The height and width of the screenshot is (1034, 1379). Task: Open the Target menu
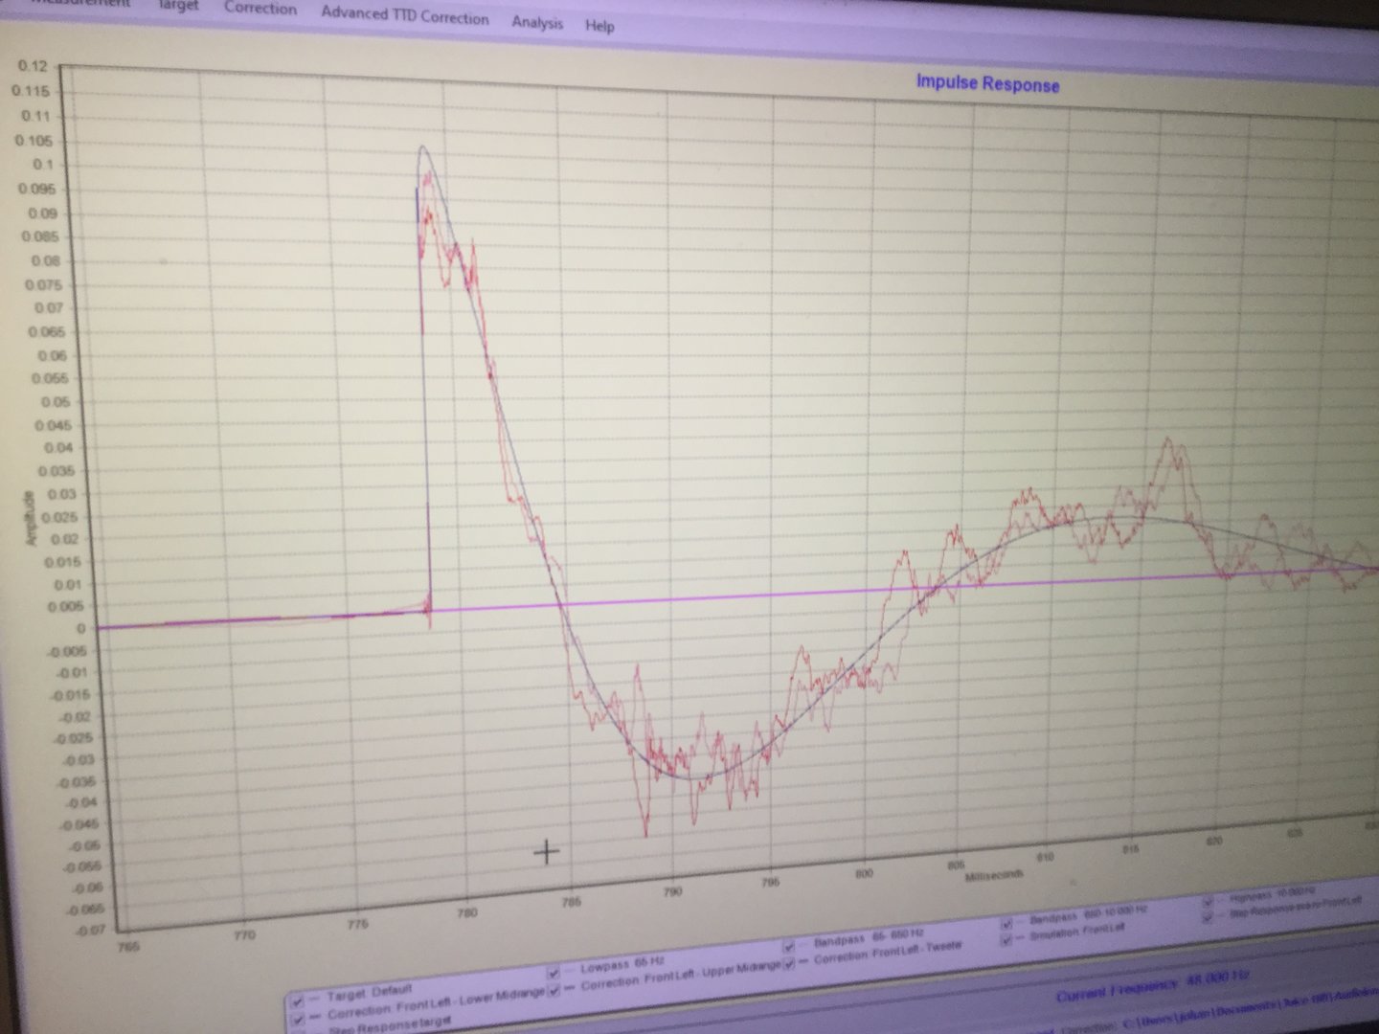click(179, 5)
